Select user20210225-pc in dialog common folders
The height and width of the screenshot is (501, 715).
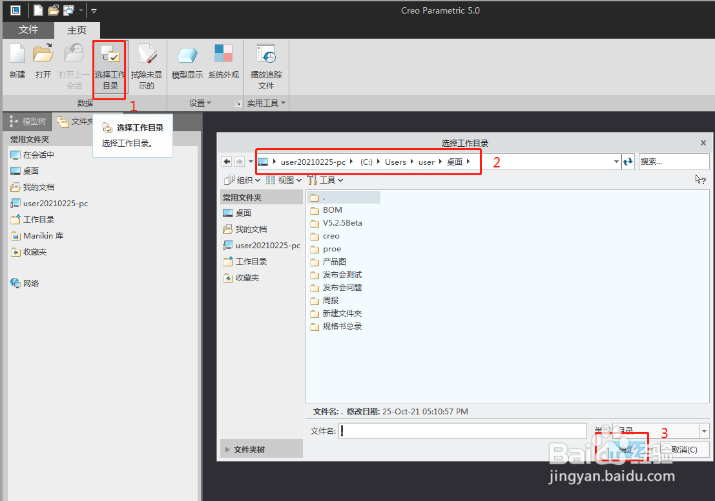click(262, 246)
